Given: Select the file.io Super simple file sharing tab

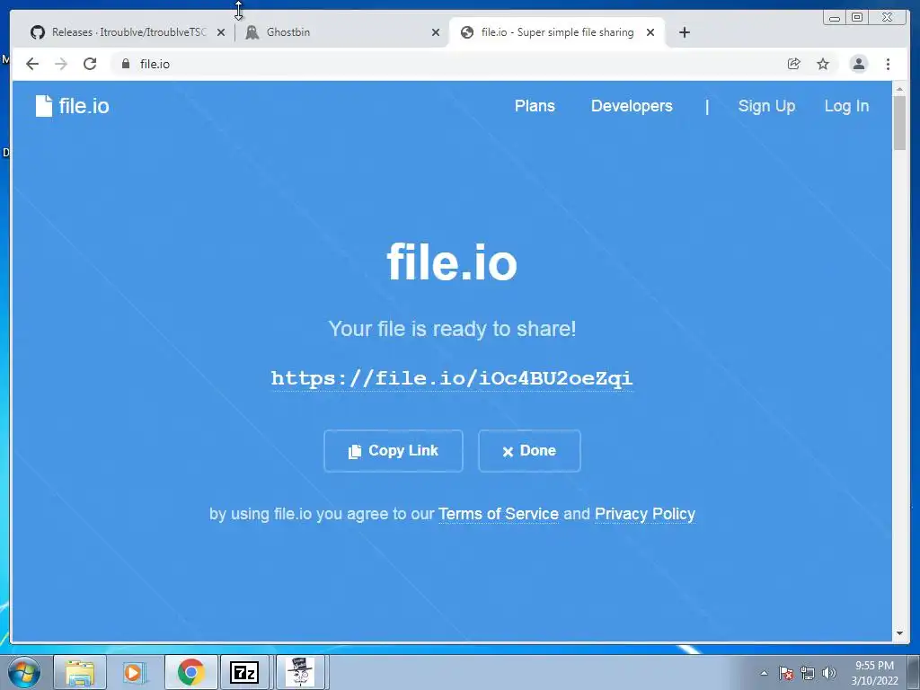Looking at the screenshot, I should click(x=556, y=32).
